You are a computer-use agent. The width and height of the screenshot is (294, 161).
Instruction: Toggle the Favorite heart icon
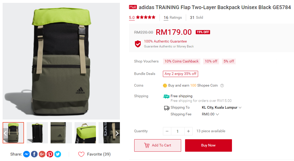[81, 154]
